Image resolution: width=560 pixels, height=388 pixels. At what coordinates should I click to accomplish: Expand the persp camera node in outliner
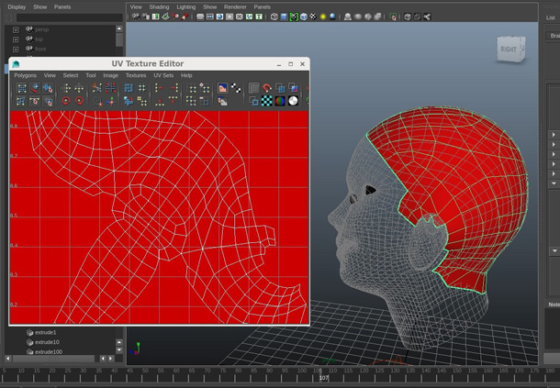tap(16, 29)
